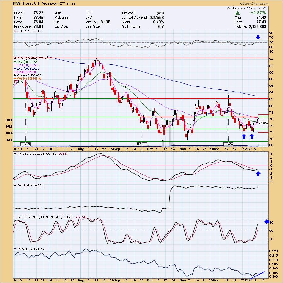Select the iShares U.S. Technology ETF title
This screenshot has width=283, height=283.
point(43,3)
